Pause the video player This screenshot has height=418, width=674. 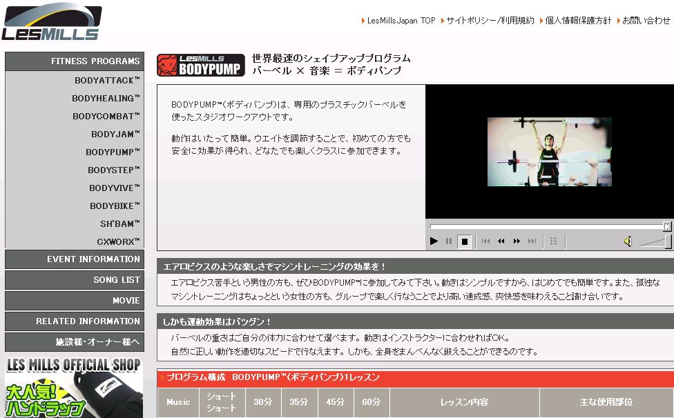pos(449,241)
